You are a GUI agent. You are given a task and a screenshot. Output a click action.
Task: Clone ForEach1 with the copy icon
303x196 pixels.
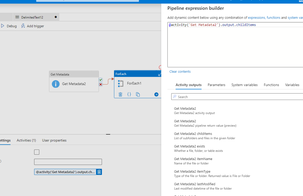[x=138, y=94]
